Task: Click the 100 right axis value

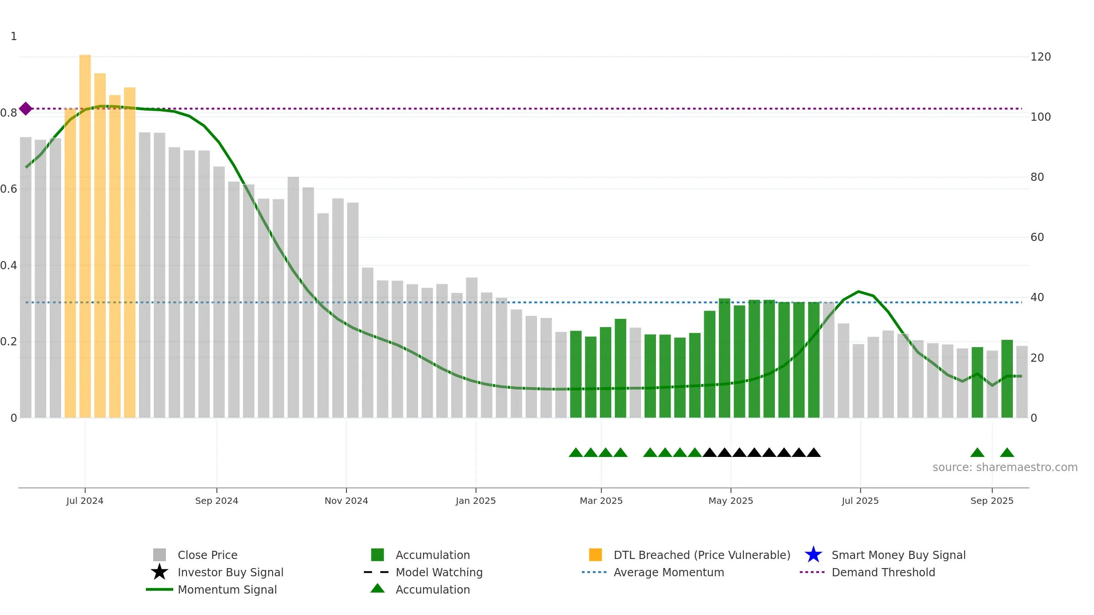Action: point(1041,117)
